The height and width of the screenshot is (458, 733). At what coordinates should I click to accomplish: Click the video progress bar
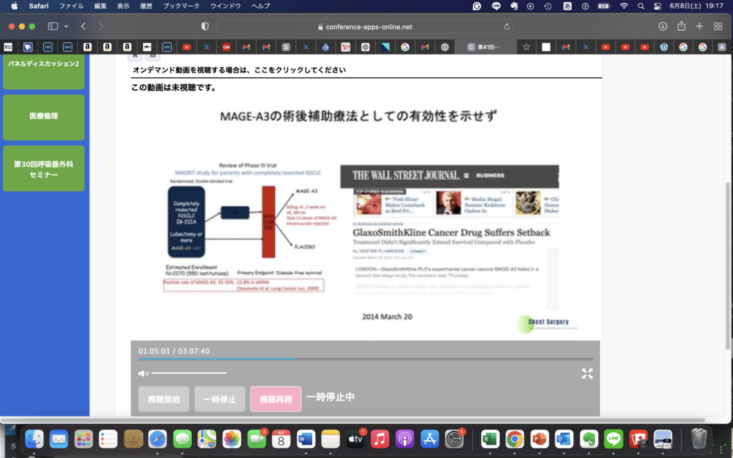point(365,359)
